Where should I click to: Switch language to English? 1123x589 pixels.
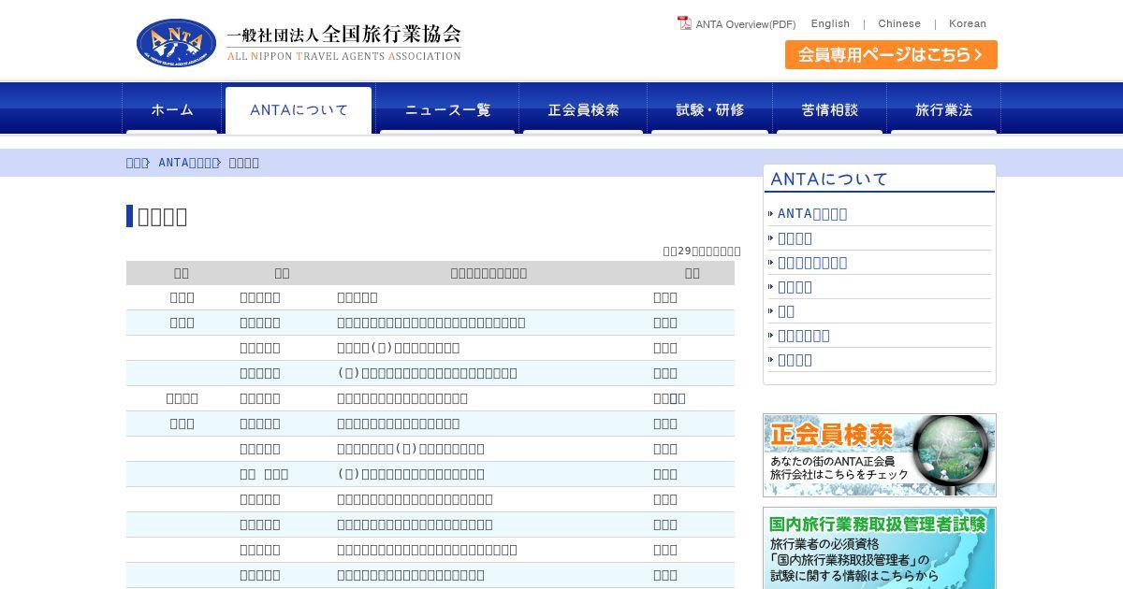coord(830,24)
